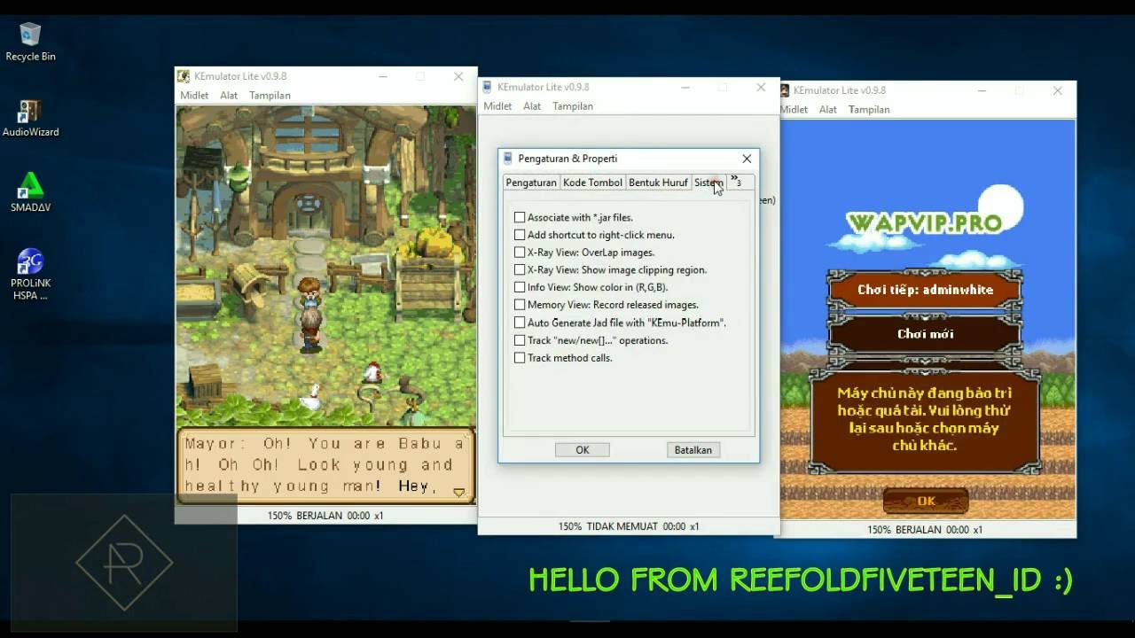The width and height of the screenshot is (1135, 638).
Task: Open the Bentuk Huruf tab
Action: click(658, 183)
